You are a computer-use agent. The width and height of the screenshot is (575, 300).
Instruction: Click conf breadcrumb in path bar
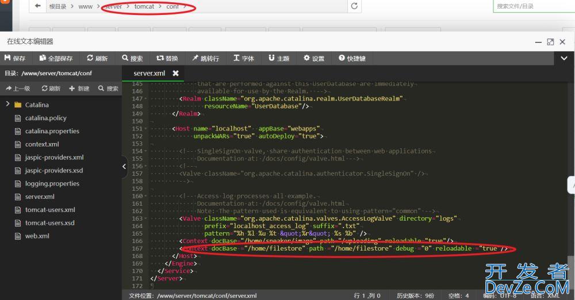point(172,6)
